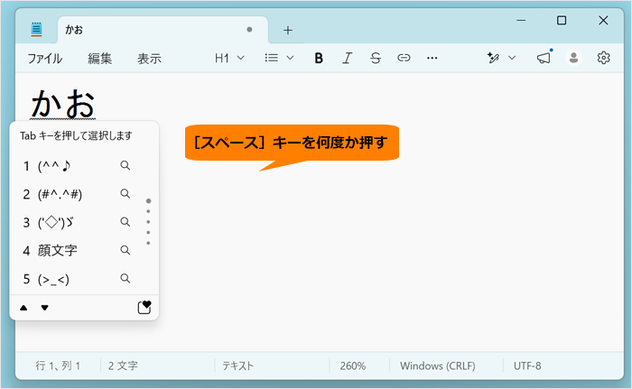This screenshot has width=632, height=389.
Task: Click the 260% zoom level in the status bar
Action: pyautogui.click(x=353, y=366)
